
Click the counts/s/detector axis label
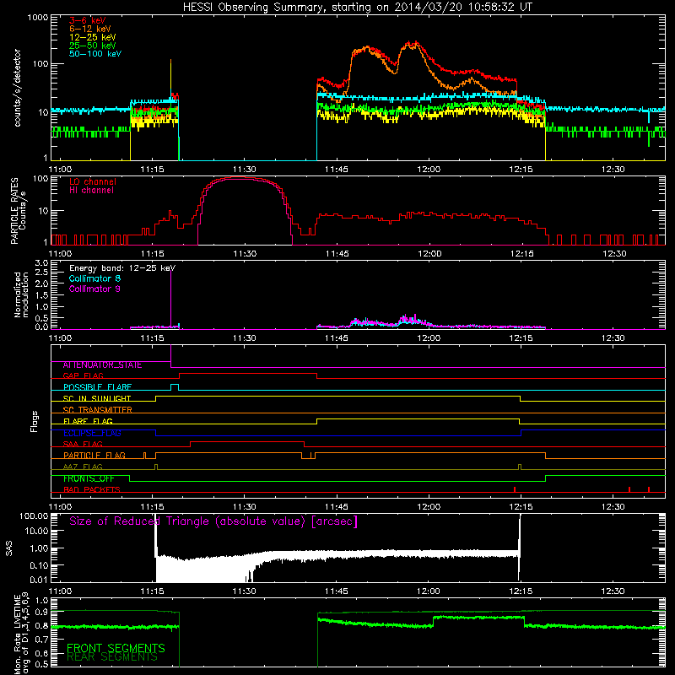click(x=17, y=88)
